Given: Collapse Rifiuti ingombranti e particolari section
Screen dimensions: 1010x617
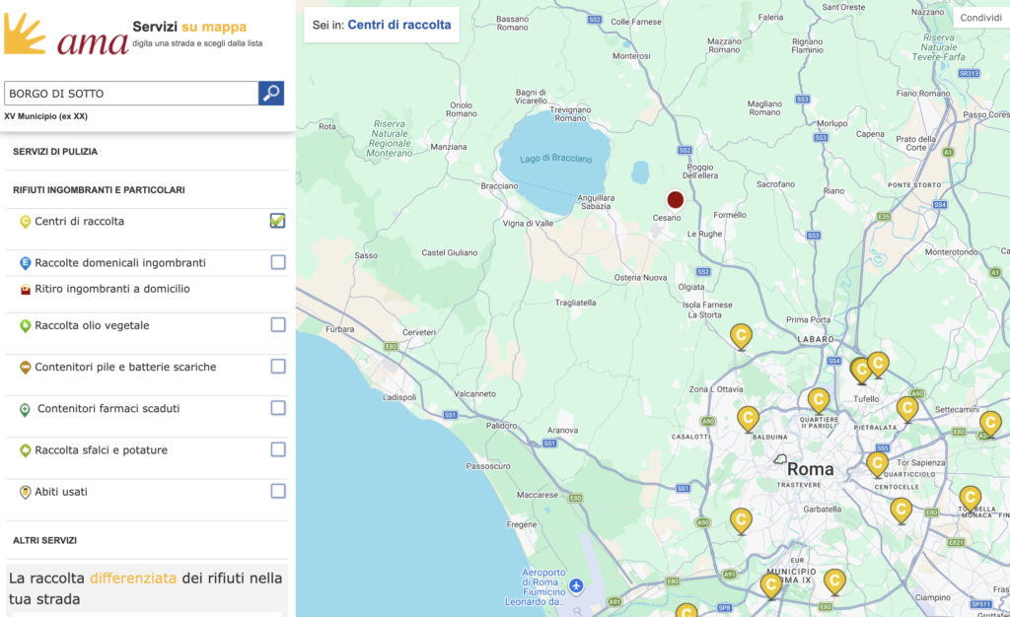Looking at the screenshot, I should click(x=99, y=189).
